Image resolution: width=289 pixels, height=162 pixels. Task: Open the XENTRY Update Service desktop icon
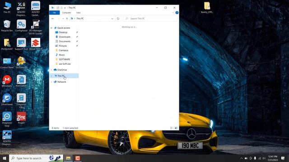(35, 9)
